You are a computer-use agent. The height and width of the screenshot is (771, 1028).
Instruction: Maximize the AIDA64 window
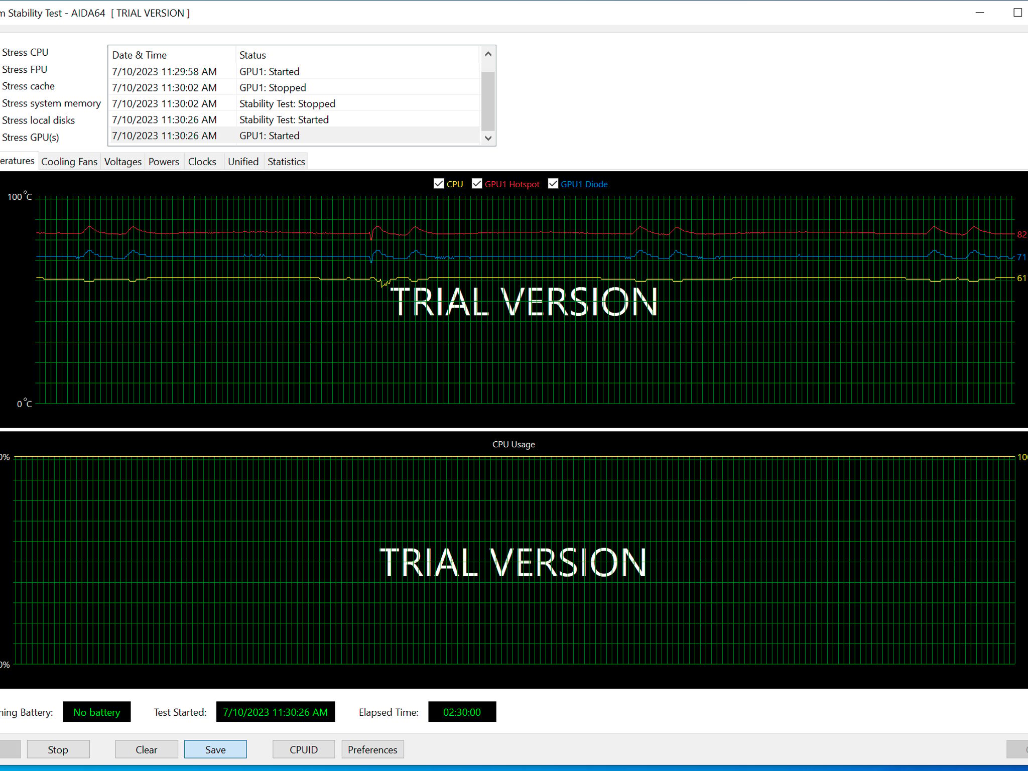(1017, 13)
